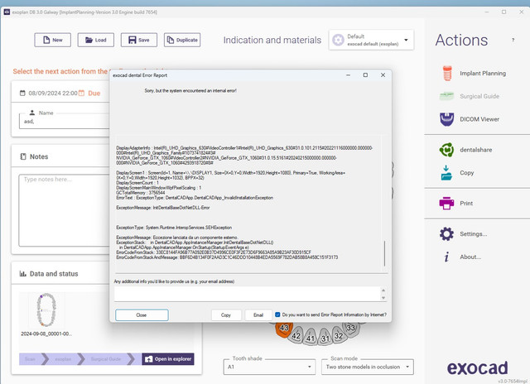Click the Email button in Error Report

pyautogui.click(x=258, y=314)
